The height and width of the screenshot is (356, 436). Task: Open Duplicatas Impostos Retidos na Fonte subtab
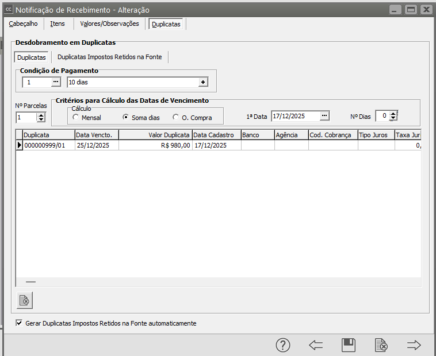pos(109,57)
